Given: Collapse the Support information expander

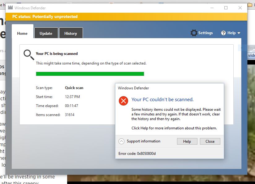Looking at the screenshot, I should click(x=121, y=141).
